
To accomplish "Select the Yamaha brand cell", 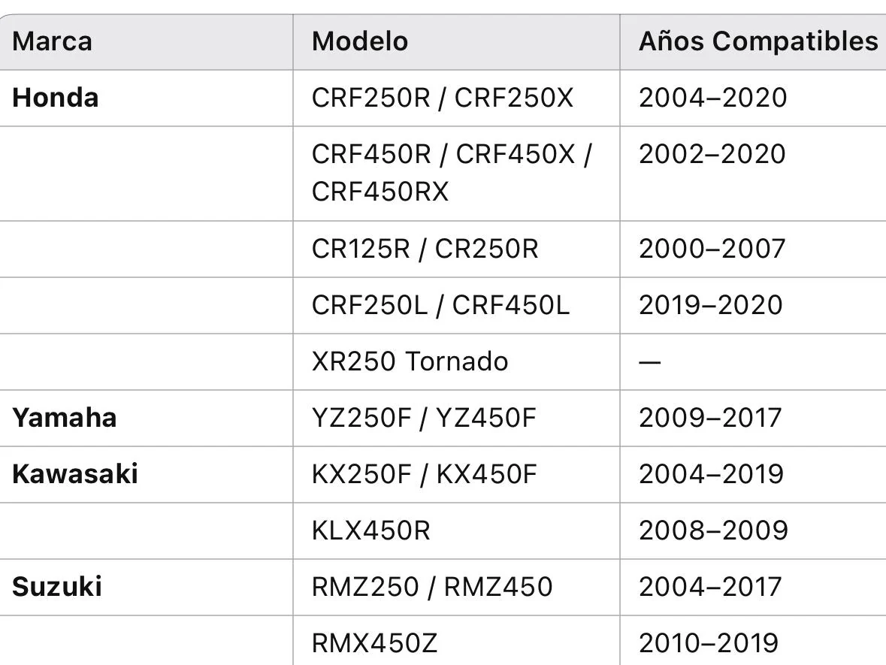I will click(146, 418).
